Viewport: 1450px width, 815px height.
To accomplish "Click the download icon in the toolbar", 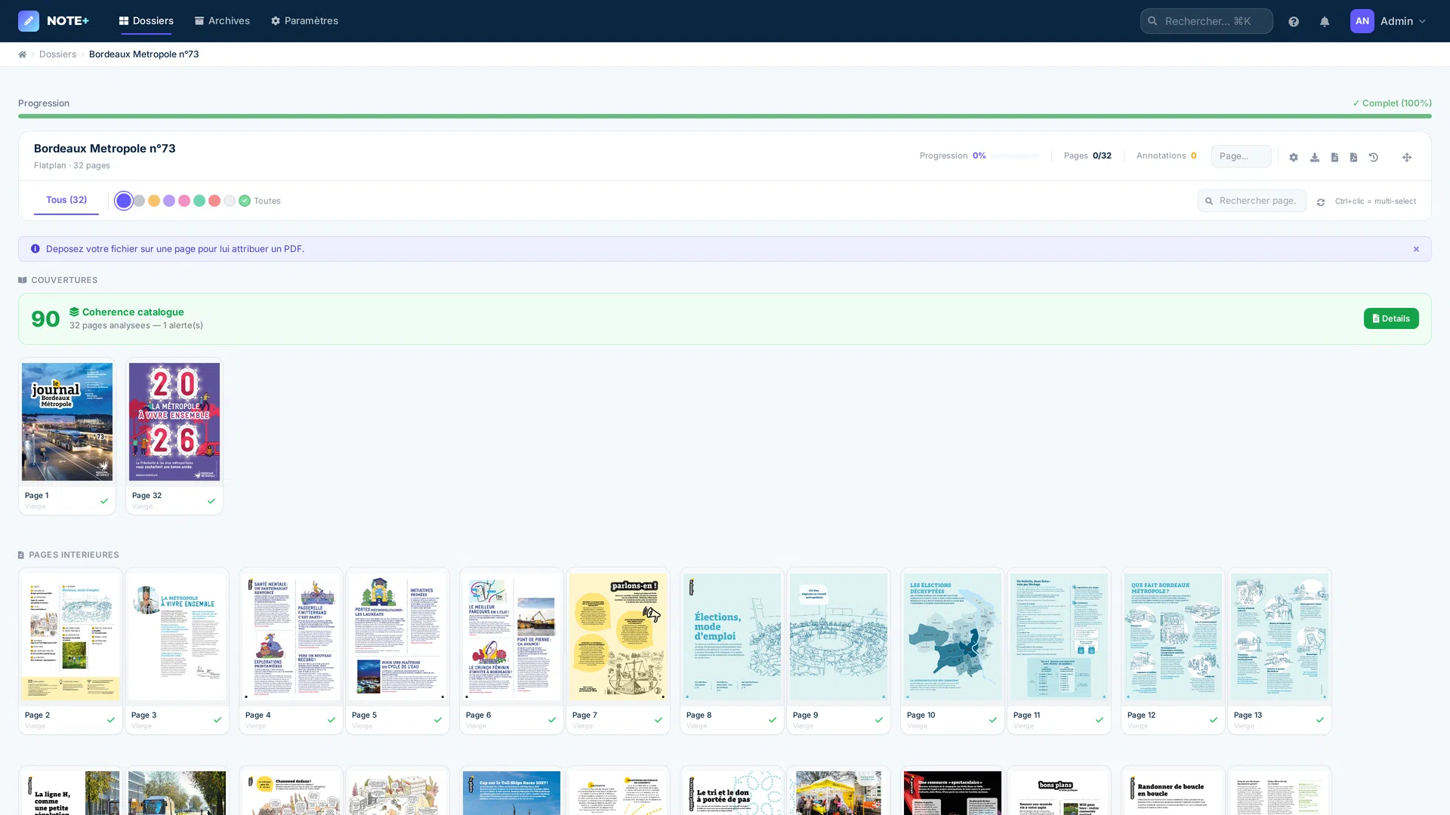I will tap(1314, 157).
